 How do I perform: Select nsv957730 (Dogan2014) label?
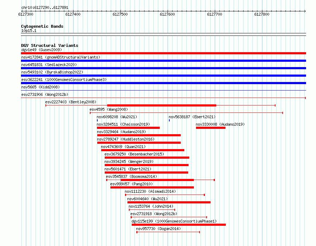click(158, 229)
